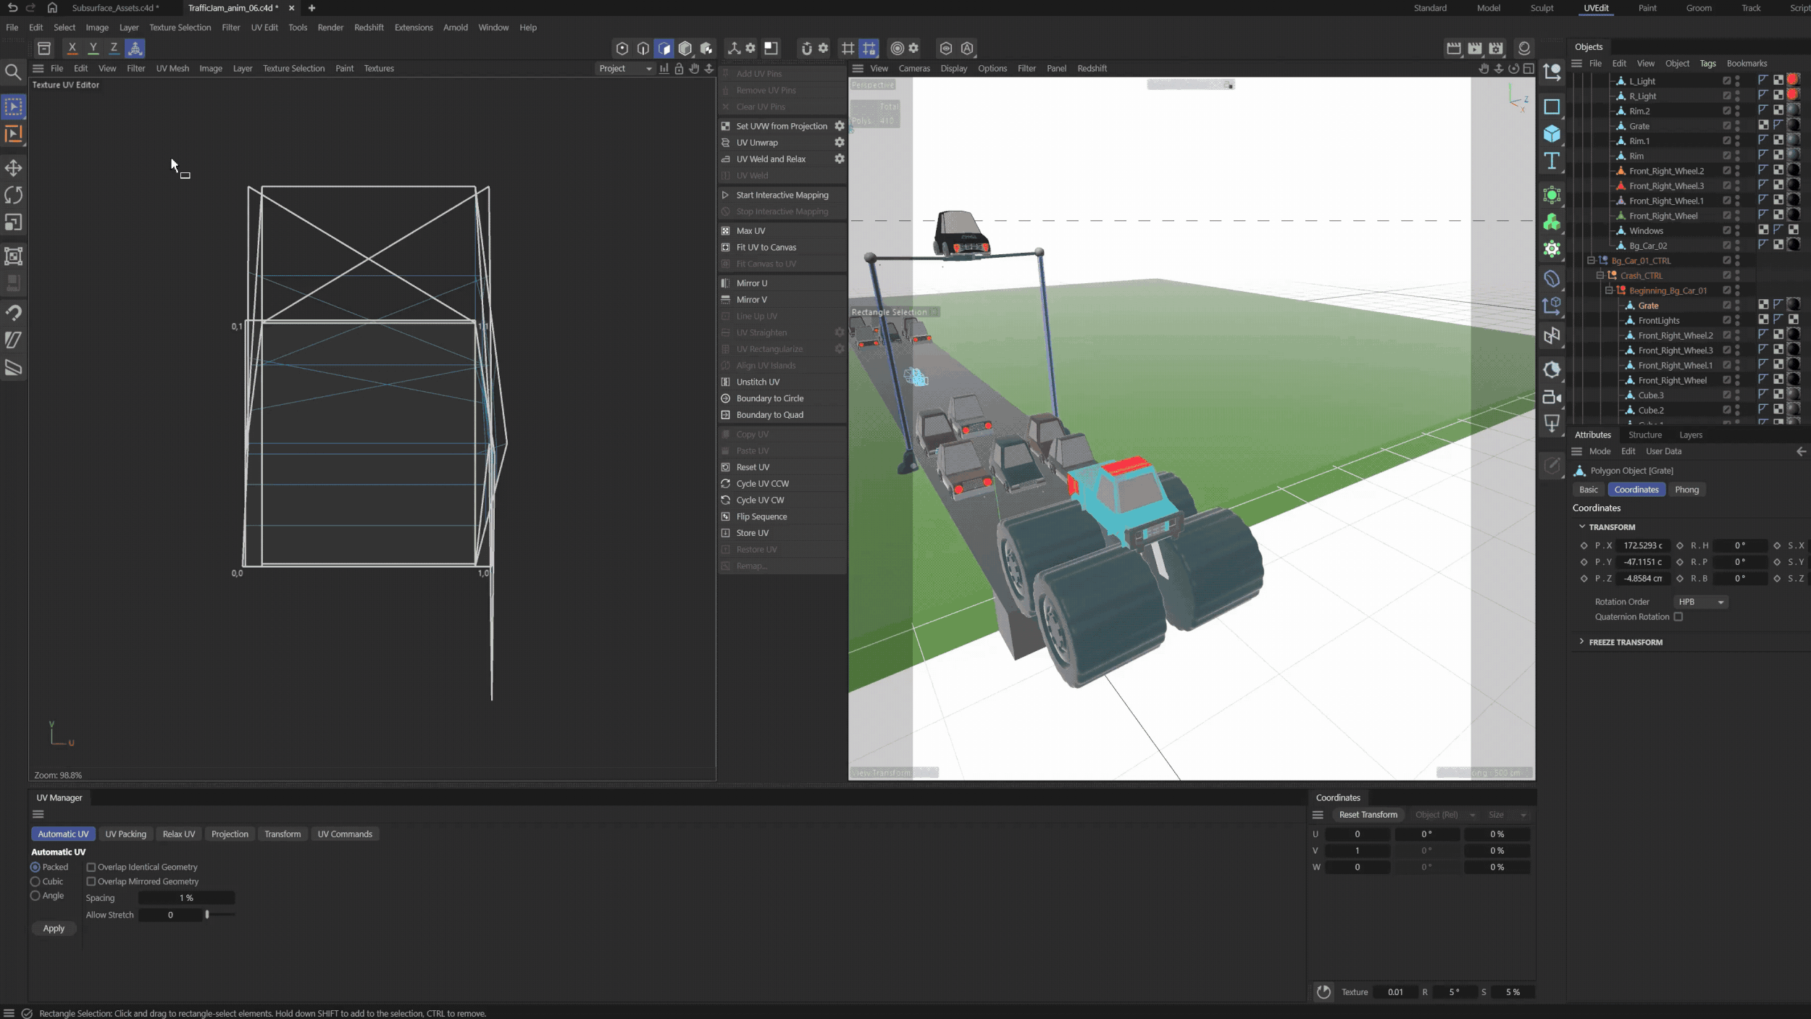
Task: Toggle the X axis lock icon
Action: tap(72, 49)
